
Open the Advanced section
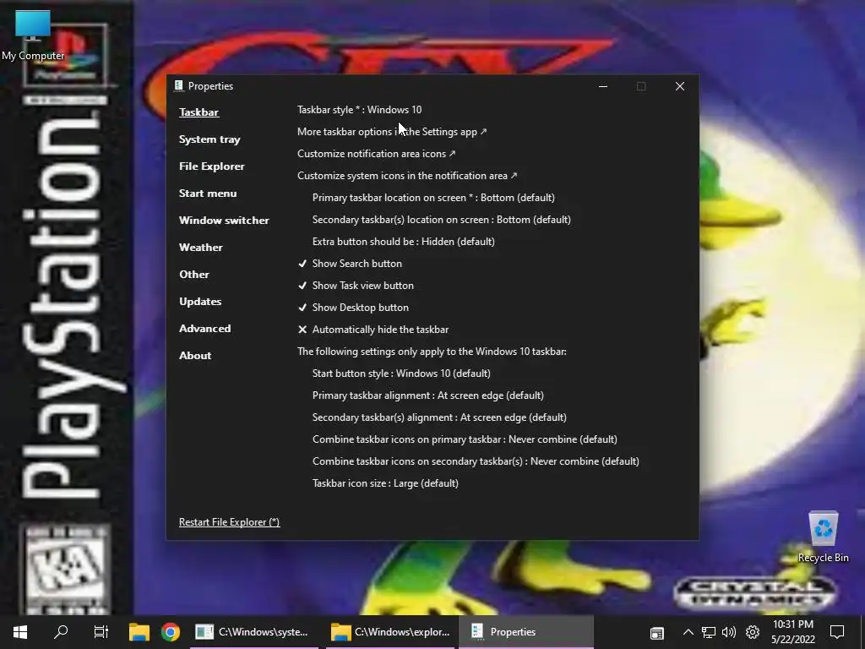pos(204,329)
